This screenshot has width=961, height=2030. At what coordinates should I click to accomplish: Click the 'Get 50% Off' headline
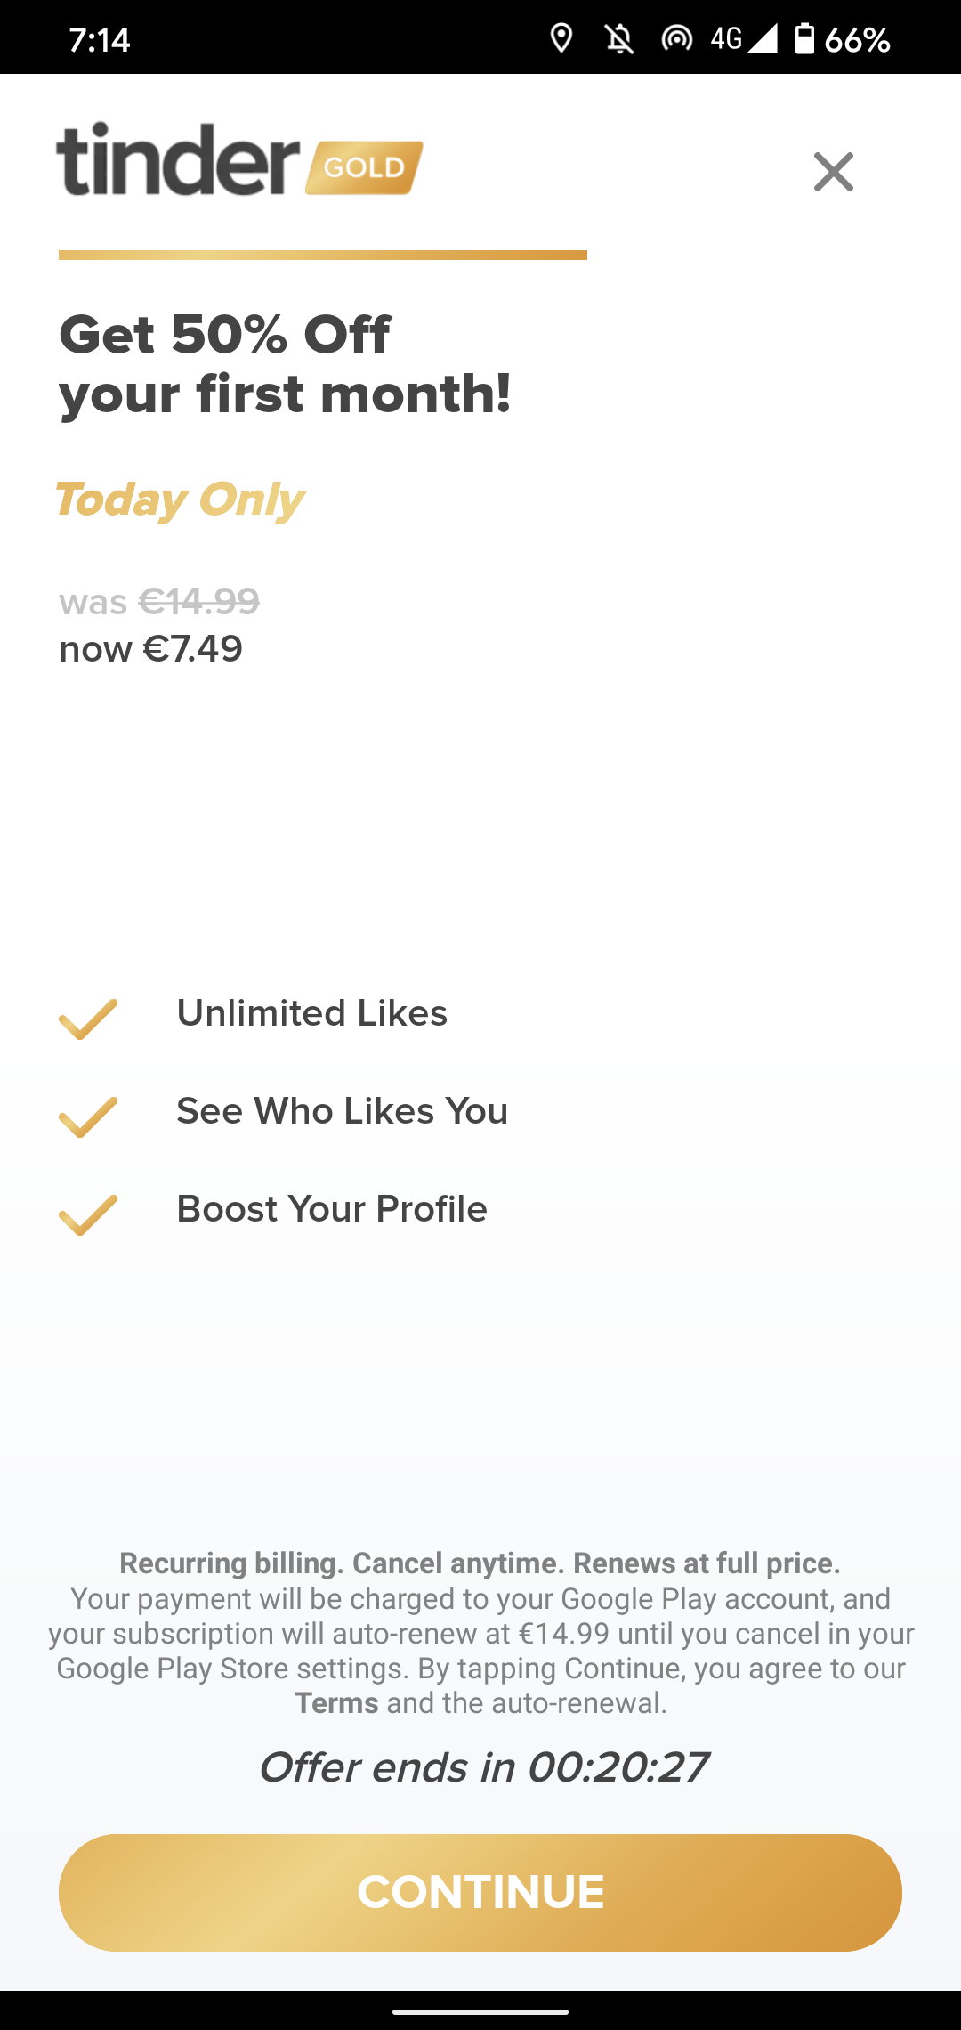pyautogui.click(x=223, y=334)
